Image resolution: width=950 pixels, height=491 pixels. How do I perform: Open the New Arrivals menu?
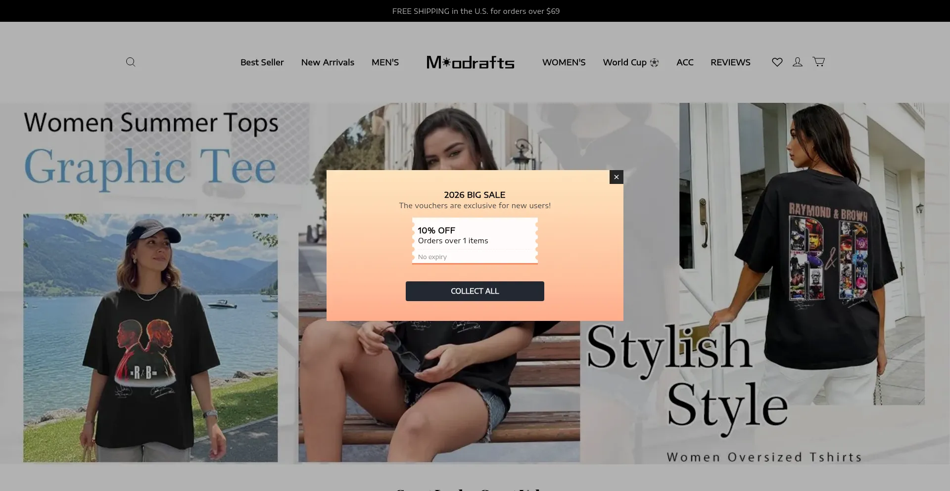coord(328,62)
